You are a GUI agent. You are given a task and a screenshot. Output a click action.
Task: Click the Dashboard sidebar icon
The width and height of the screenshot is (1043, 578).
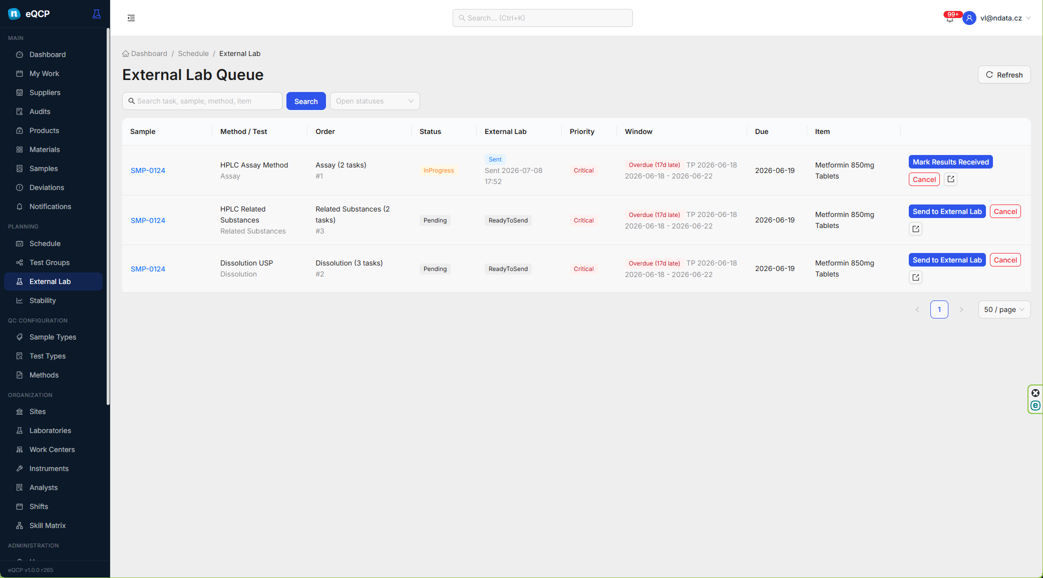coord(20,54)
